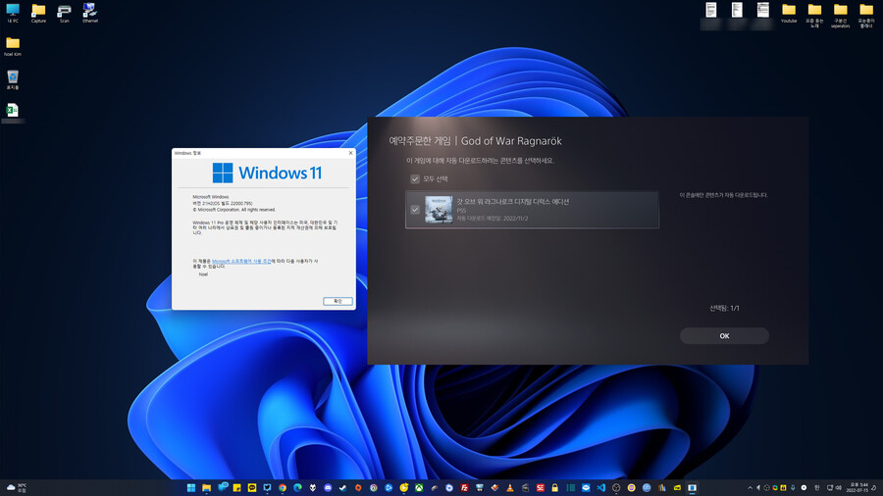Launch KakaoTalk from the taskbar
The height and width of the screenshot is (496, 883).
252,487
